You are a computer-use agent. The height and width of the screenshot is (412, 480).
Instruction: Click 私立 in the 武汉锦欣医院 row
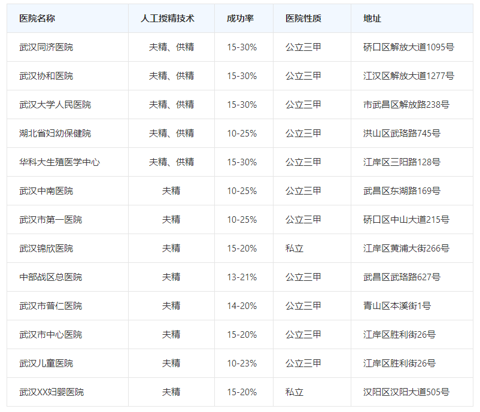click(294, 249)
